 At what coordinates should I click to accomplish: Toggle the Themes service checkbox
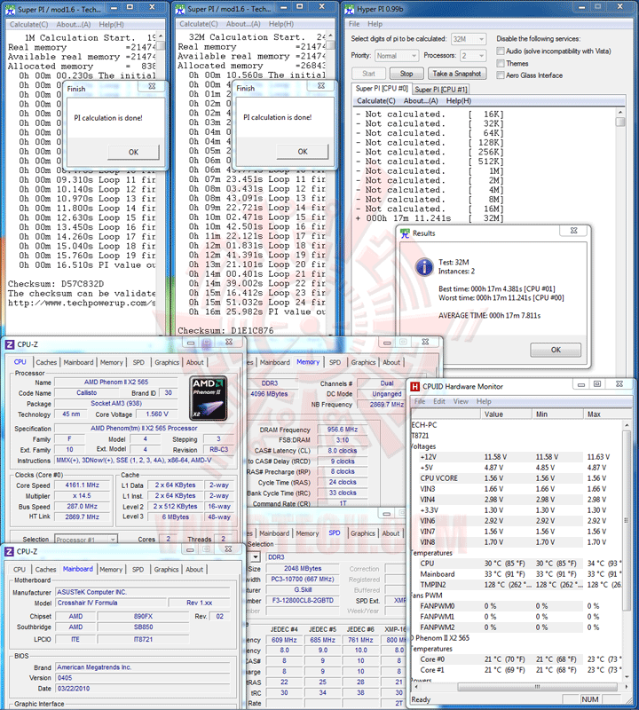coord(501,63)
